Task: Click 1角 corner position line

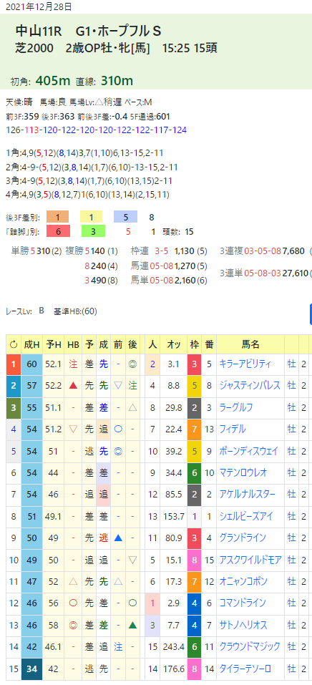Action: [84, 153]
